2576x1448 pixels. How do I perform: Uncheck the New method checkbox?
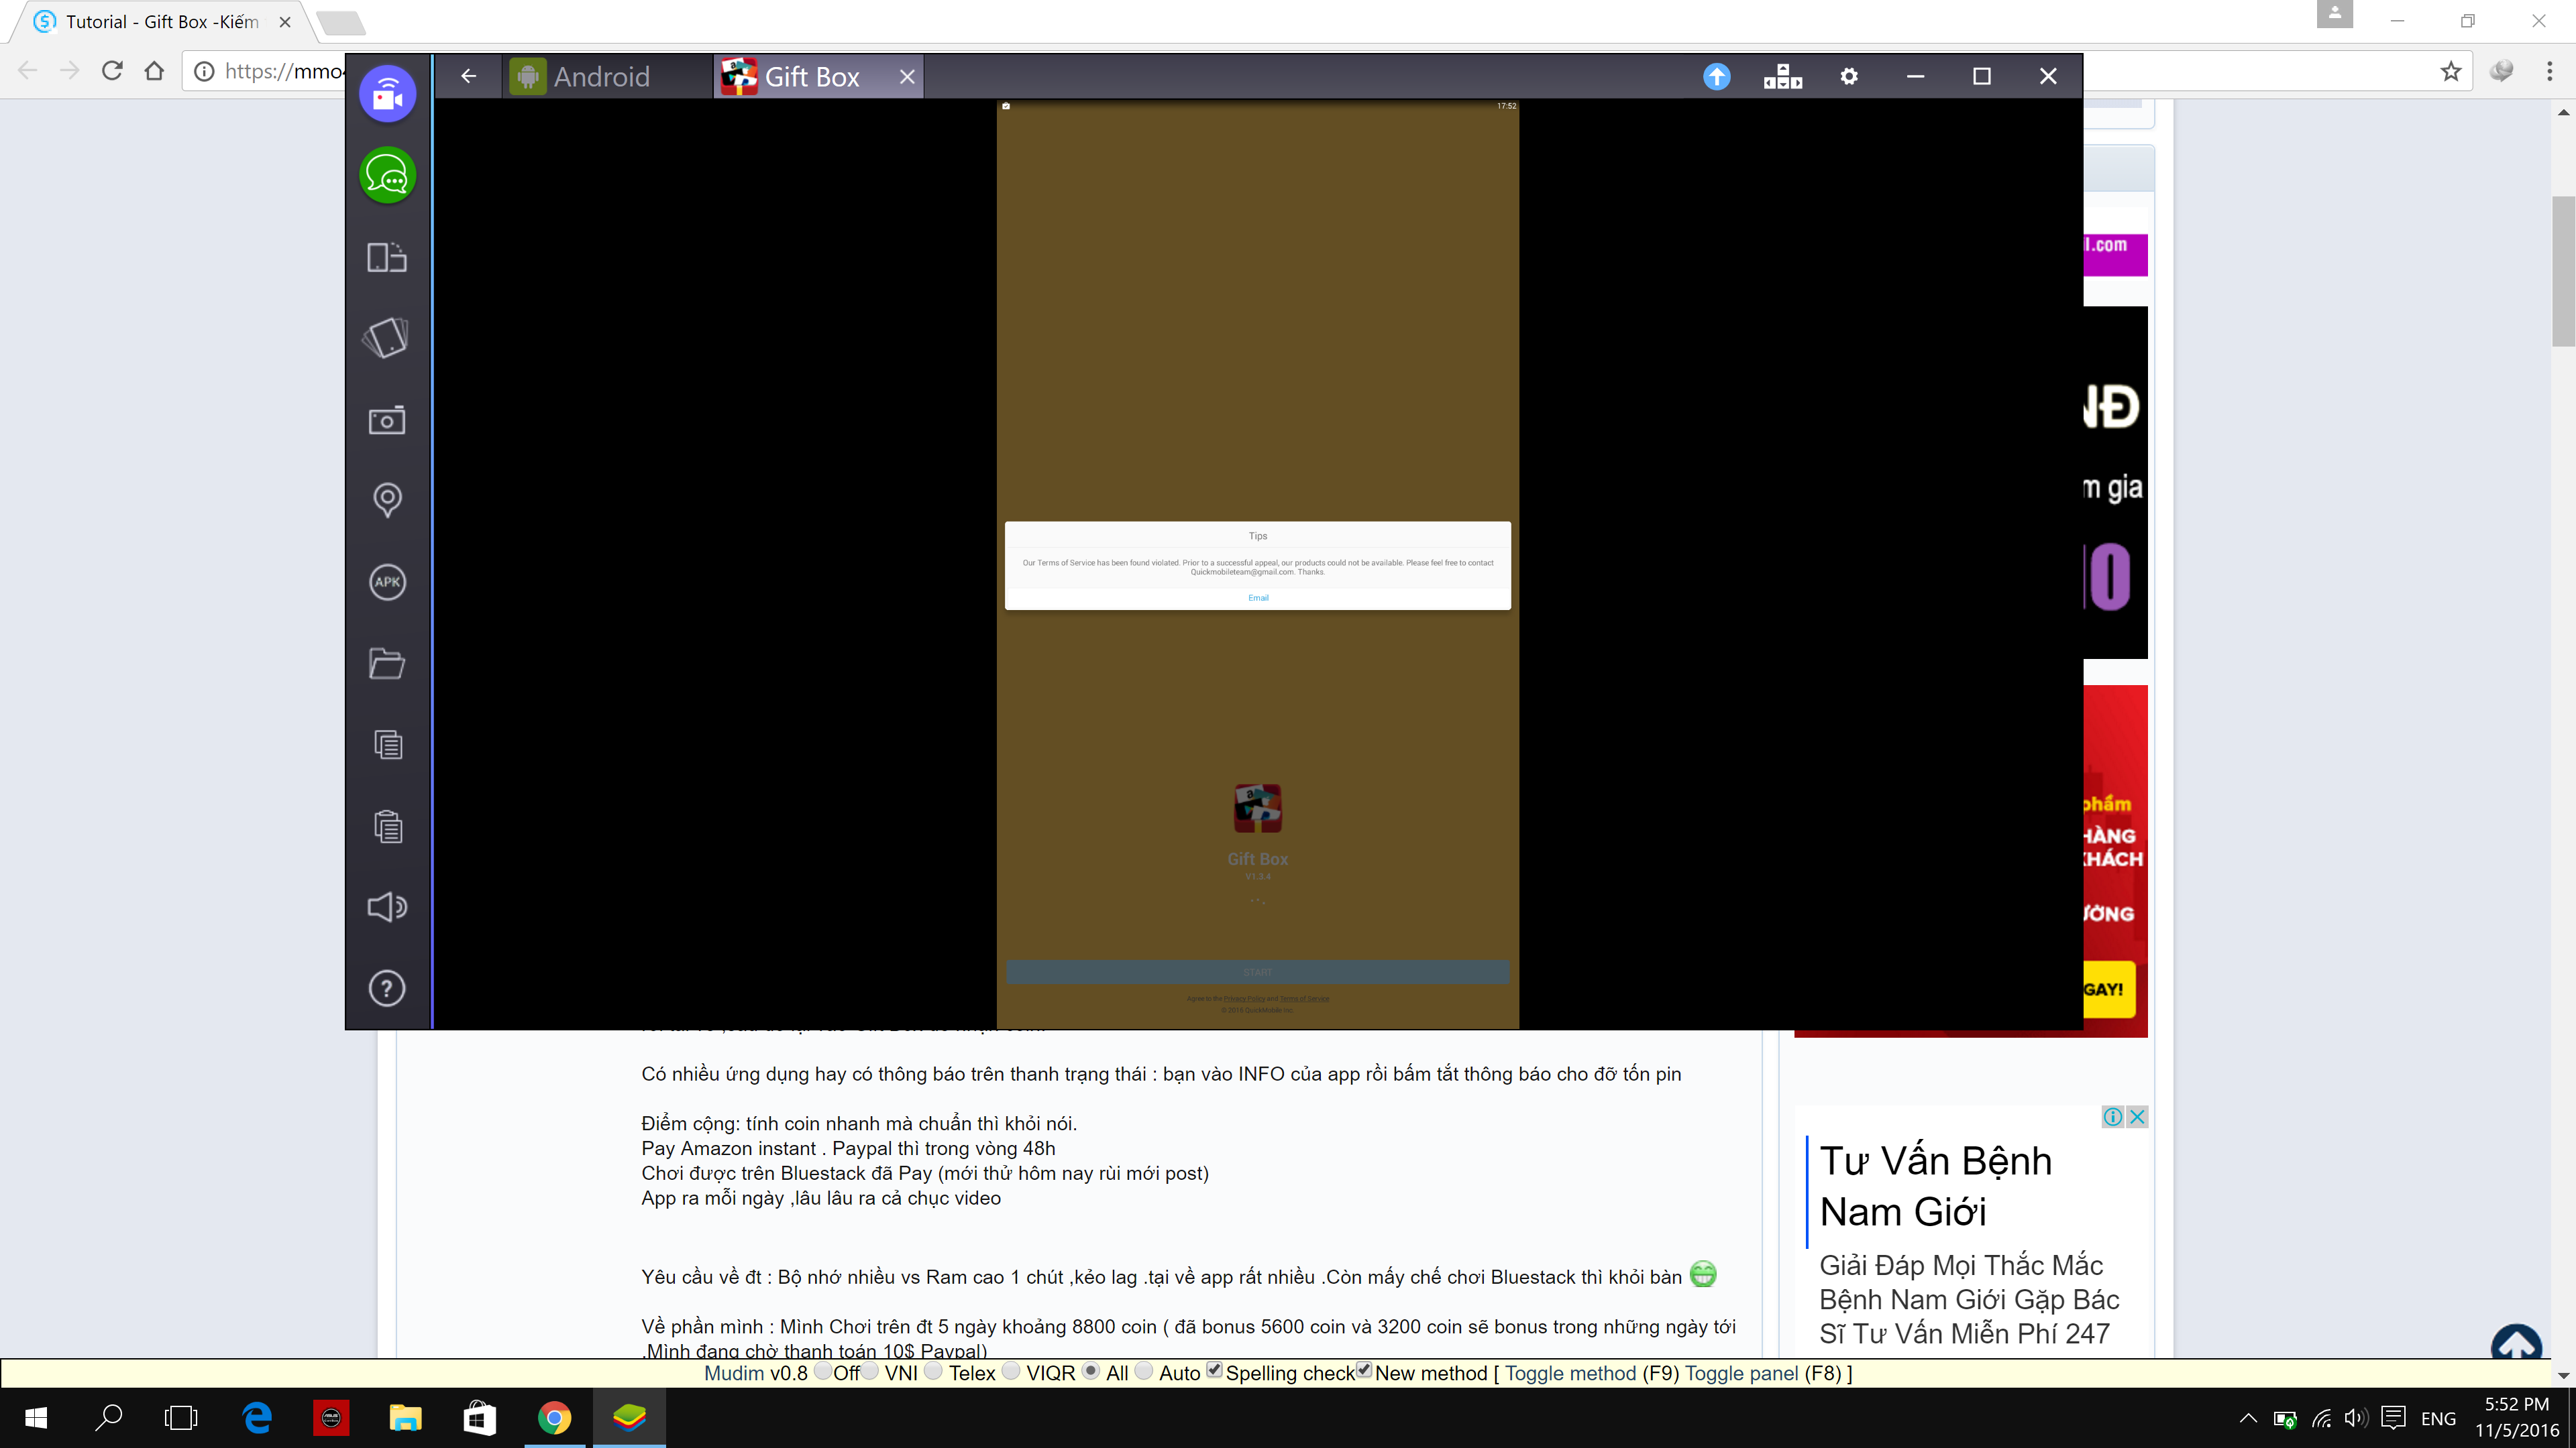coord(1364,1370)
